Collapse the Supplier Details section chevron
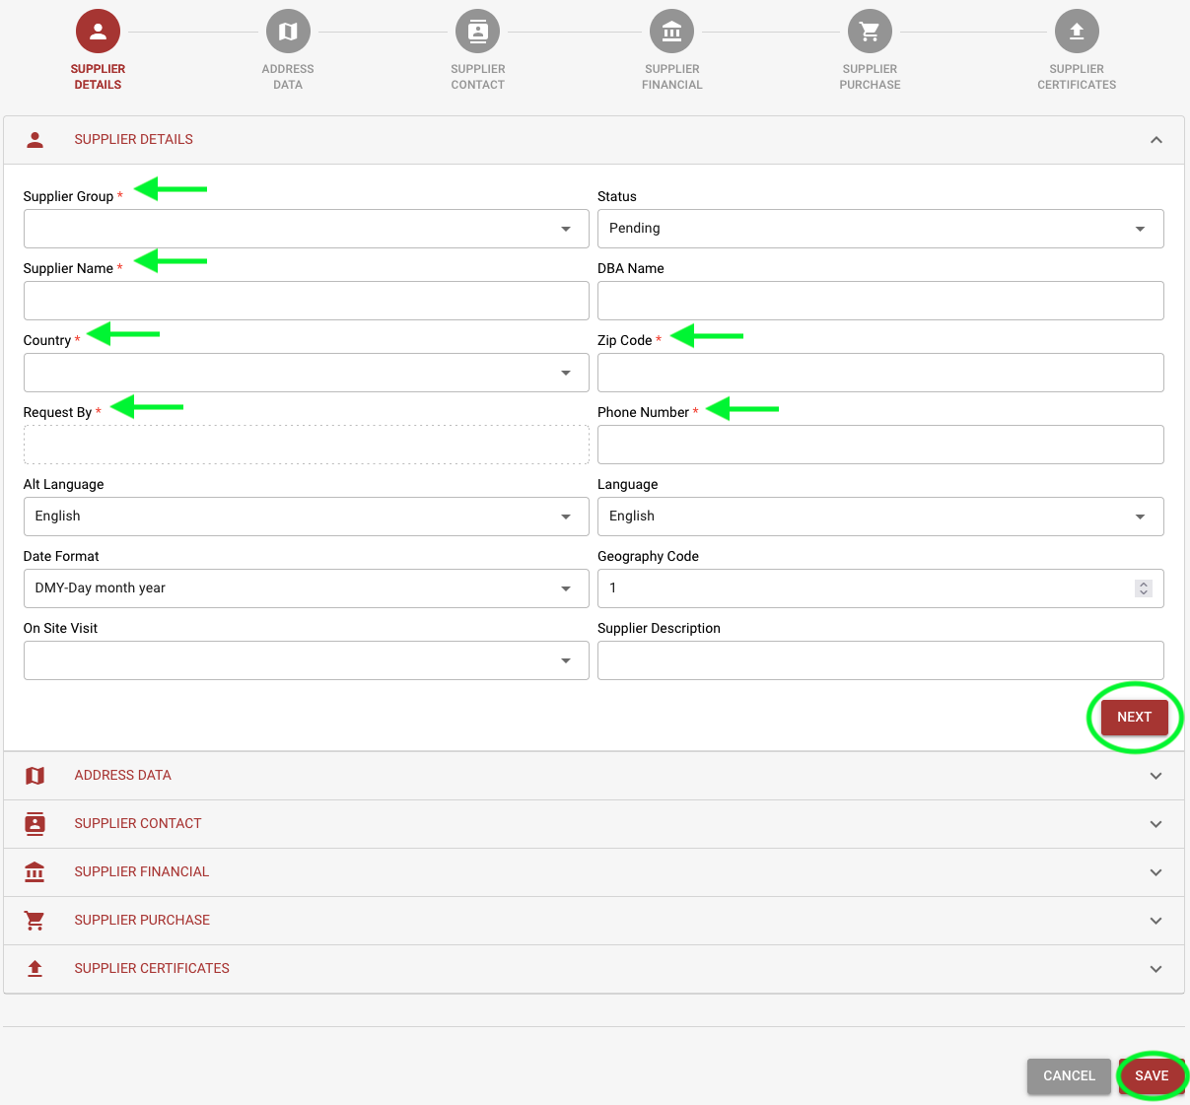 click(1155, 140)
